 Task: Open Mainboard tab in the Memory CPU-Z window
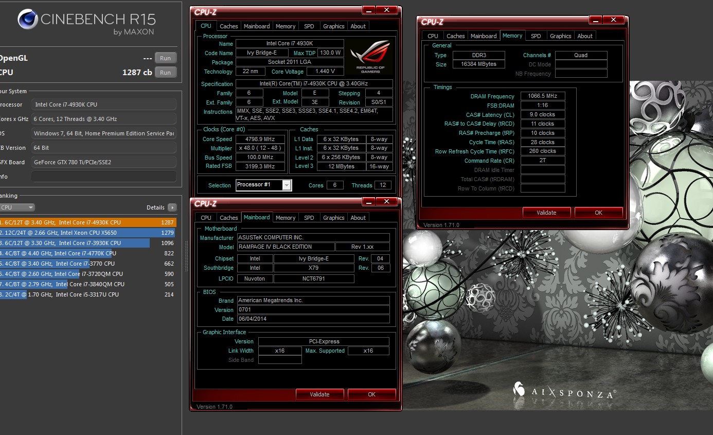pos(484,36)
